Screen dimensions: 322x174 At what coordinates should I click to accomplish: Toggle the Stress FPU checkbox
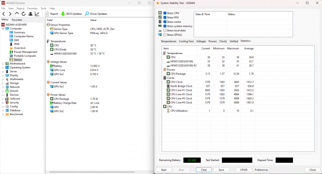[165, 17]
